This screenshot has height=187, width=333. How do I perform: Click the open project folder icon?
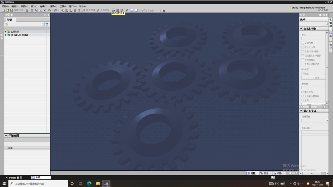click(7, 10)
